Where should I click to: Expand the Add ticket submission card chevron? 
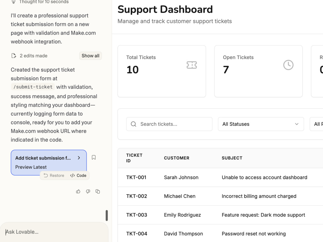(79, 158)
